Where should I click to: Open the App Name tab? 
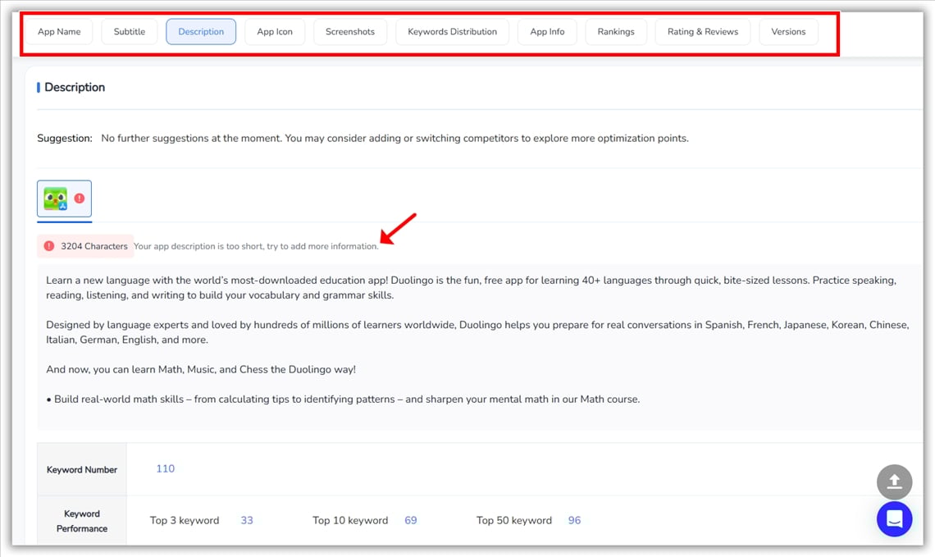click(59, 32)
